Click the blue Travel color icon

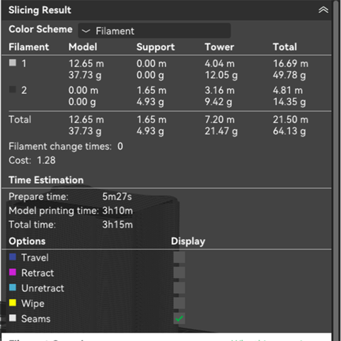13,257
